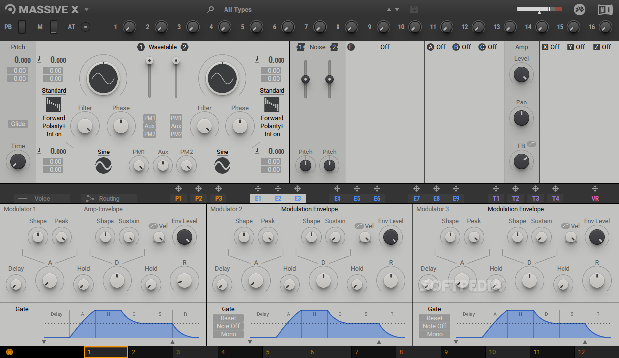This screenshot has height=358, width=619.
Task: Switch to the Routing tab
Action: 109,198
